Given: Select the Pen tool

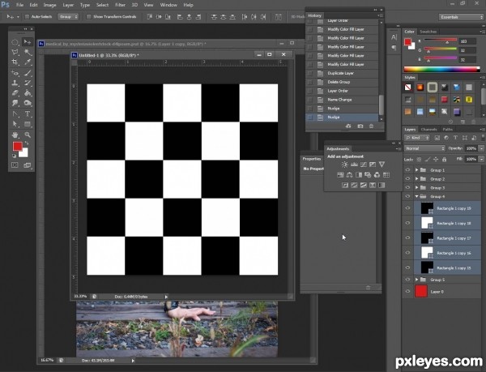Looking at the screenshot, I should click(15, 113).
